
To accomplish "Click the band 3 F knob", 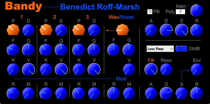I will [x=79, y=50].
